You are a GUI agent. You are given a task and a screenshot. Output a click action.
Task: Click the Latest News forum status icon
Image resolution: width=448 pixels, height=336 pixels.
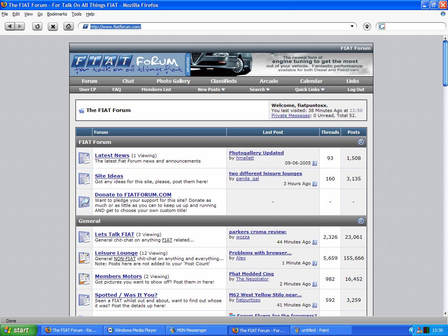84,158
